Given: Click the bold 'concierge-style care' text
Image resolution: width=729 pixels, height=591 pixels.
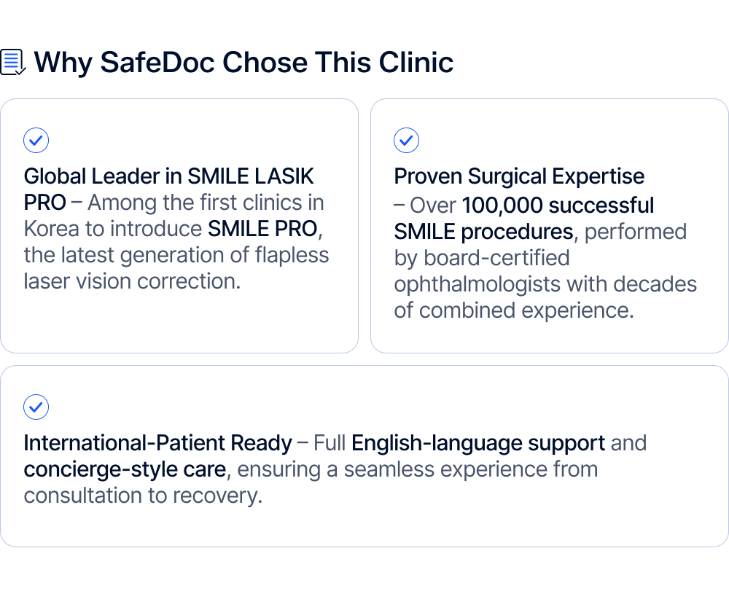Looking at the screenshot, I should point(127,469).
